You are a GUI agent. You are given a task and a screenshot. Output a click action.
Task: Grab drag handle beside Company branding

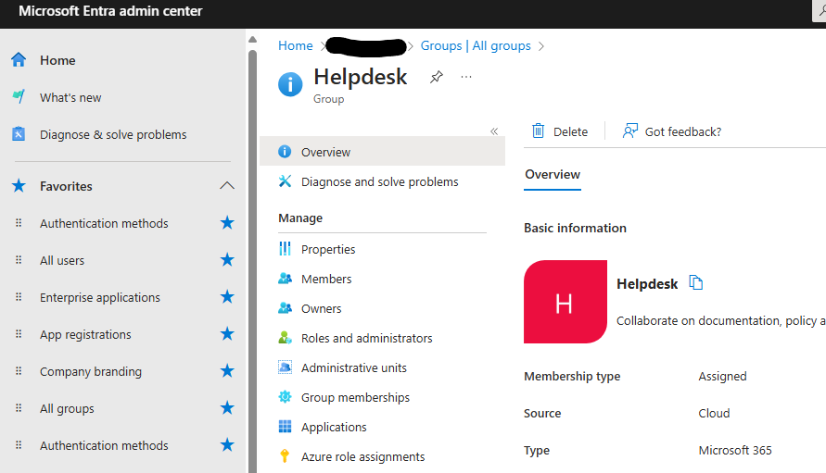click(19, 371)
